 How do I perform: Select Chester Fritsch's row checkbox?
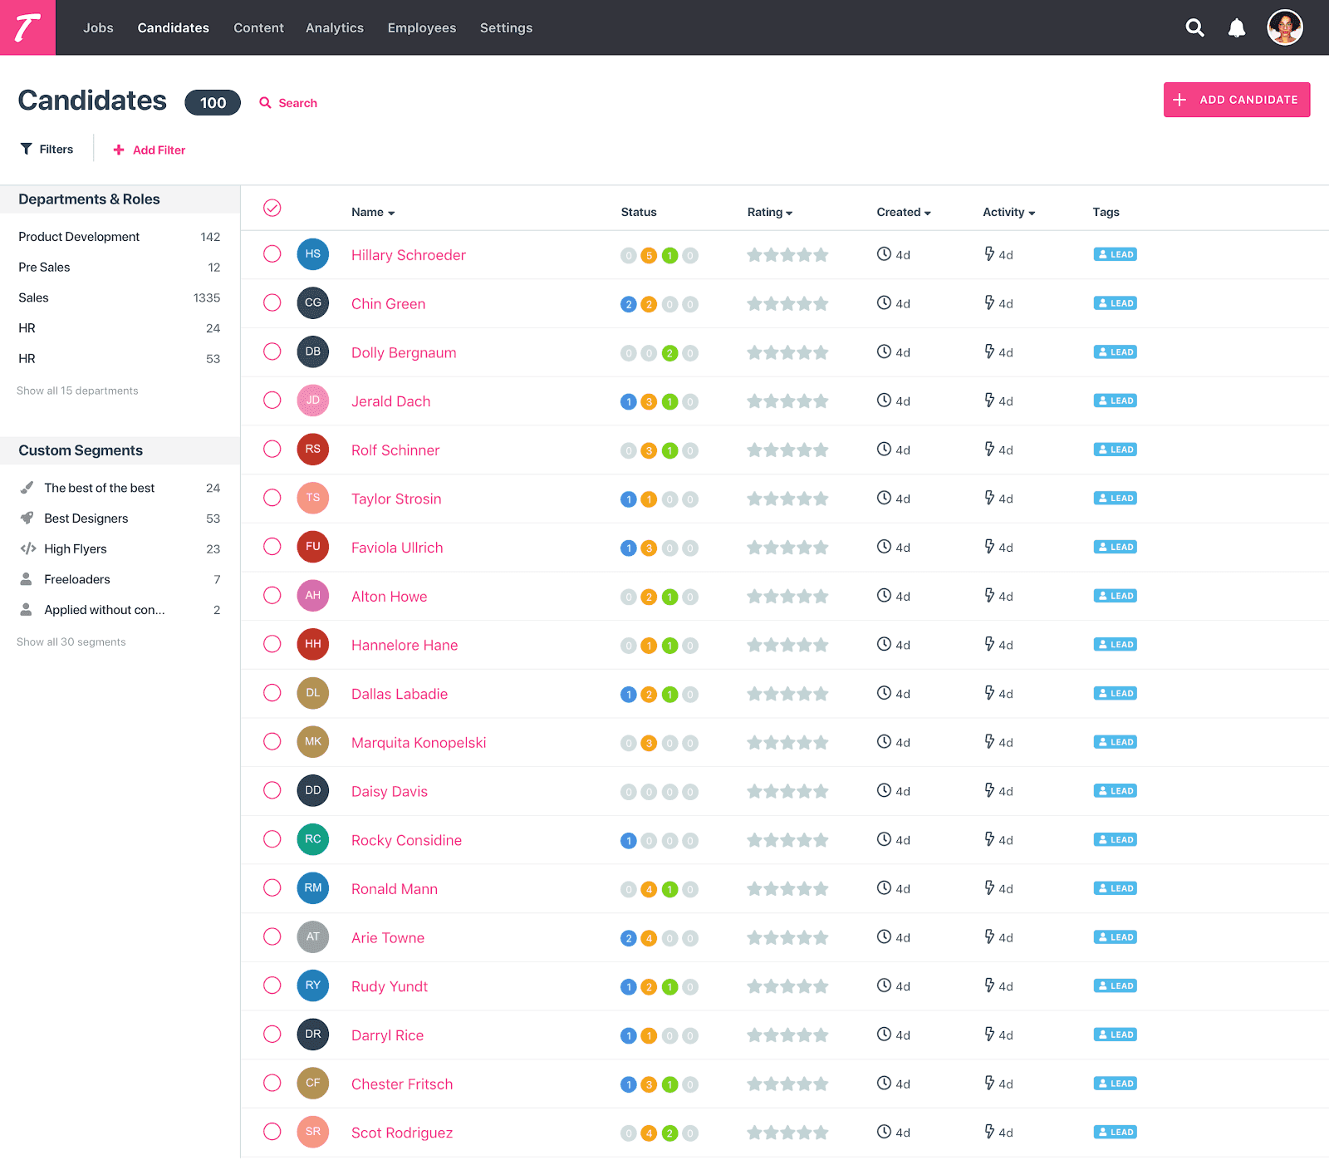coord(272,1083)
